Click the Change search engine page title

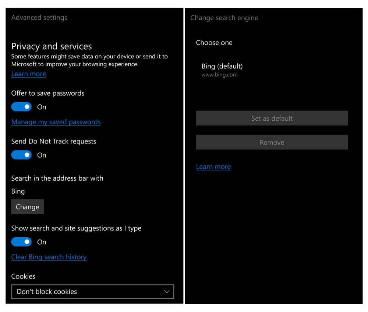[224, 18]
